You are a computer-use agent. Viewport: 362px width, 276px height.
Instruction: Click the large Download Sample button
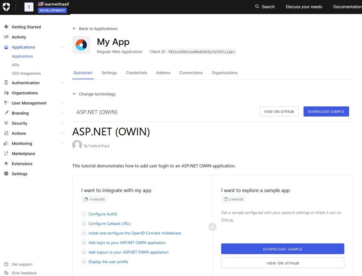point(283,249)
